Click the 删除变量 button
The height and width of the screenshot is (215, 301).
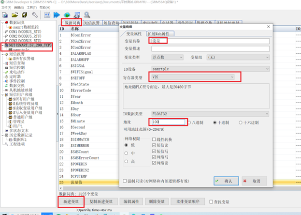pos(157,201)
